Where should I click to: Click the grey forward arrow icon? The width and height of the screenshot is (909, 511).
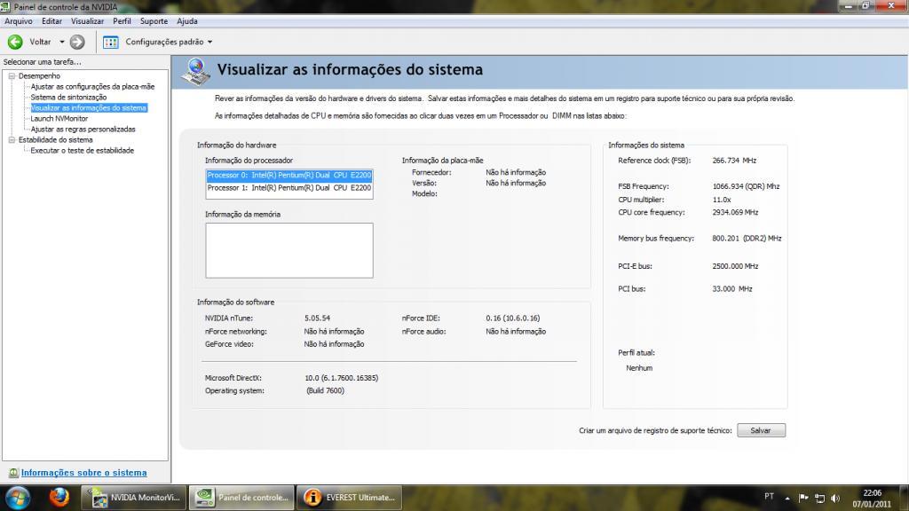click(77, 42)
